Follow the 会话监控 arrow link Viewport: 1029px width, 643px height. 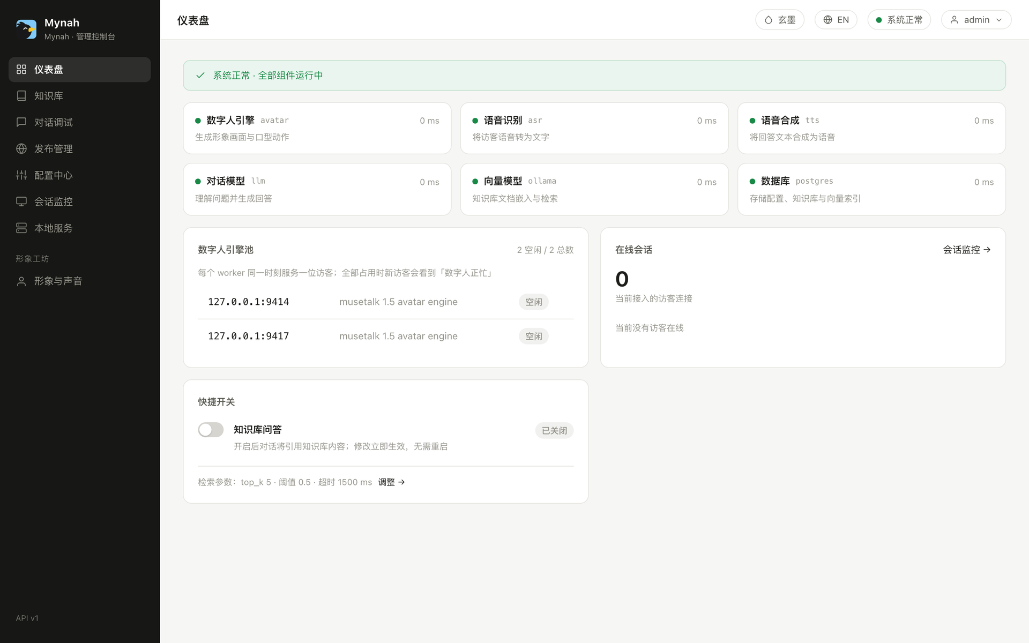click(x=967, y=250)
